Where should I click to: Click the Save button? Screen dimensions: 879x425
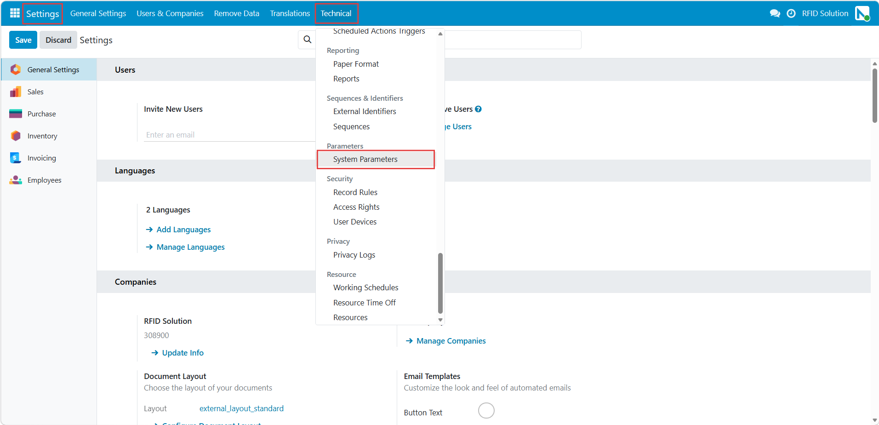pos(23,40)
